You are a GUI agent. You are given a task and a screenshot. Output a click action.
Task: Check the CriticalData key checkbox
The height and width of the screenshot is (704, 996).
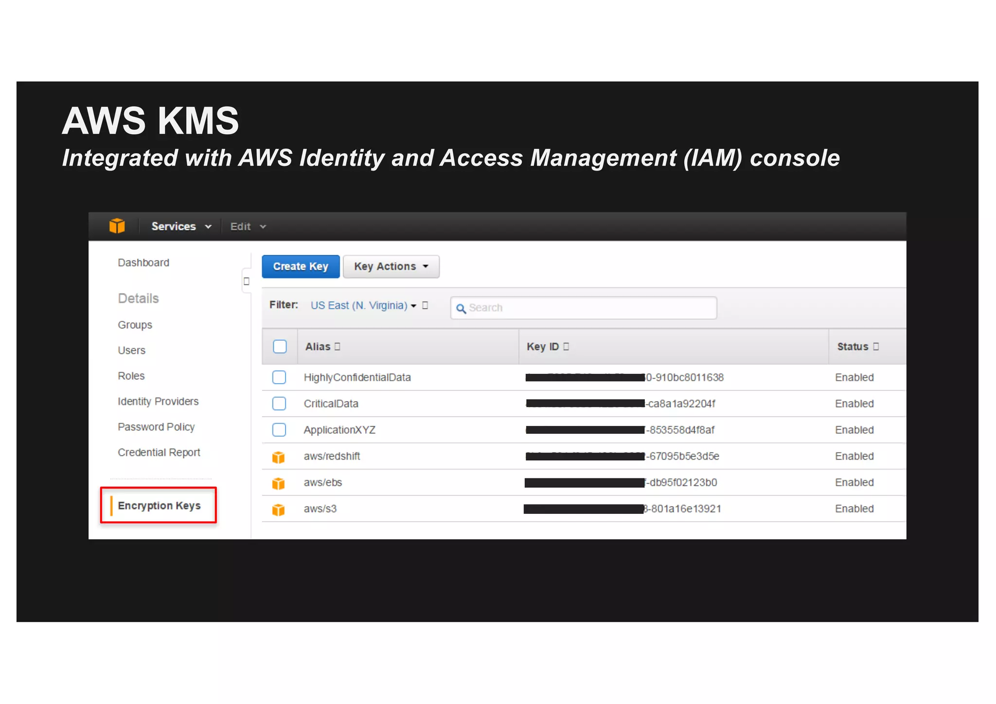[x=279, y=404]
